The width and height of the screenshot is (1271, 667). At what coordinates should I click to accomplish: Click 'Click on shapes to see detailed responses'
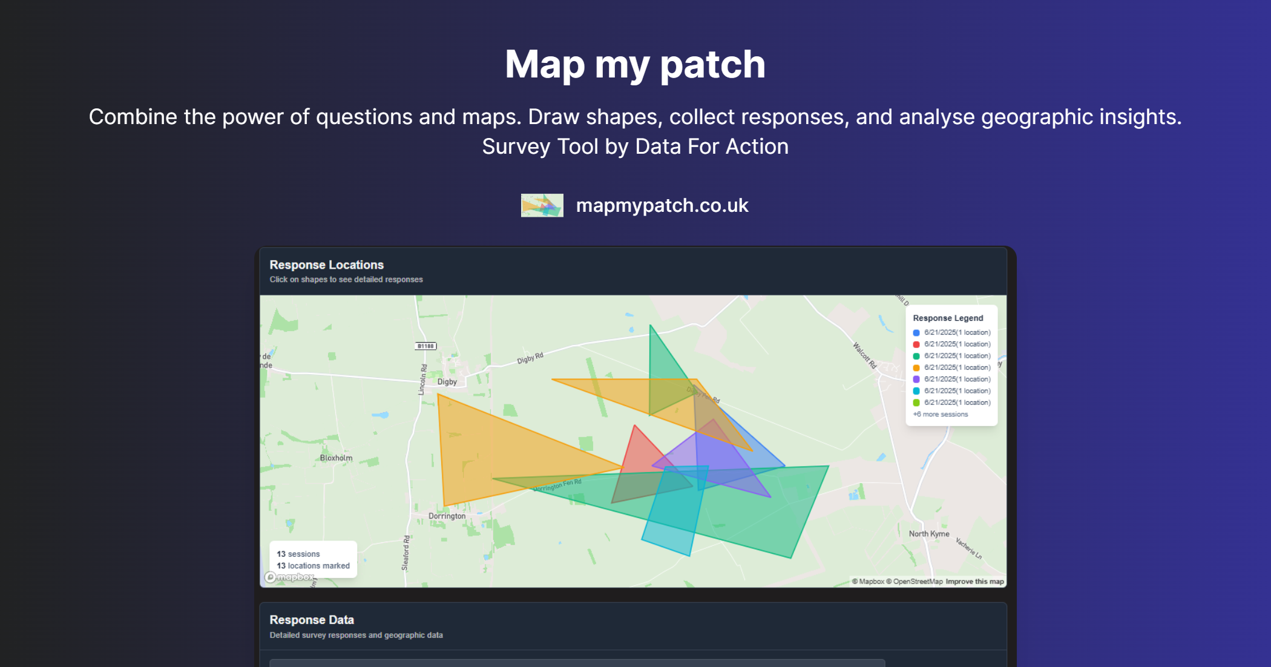point(346,280)
